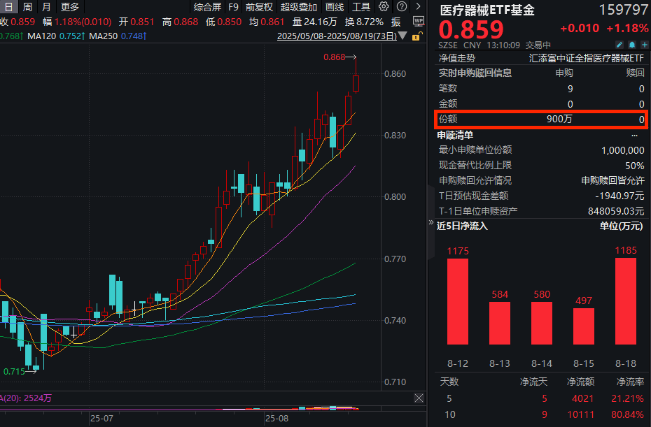Click the pencil edit icon beside the price
This screenshot has height=427, width=651.
619,44
